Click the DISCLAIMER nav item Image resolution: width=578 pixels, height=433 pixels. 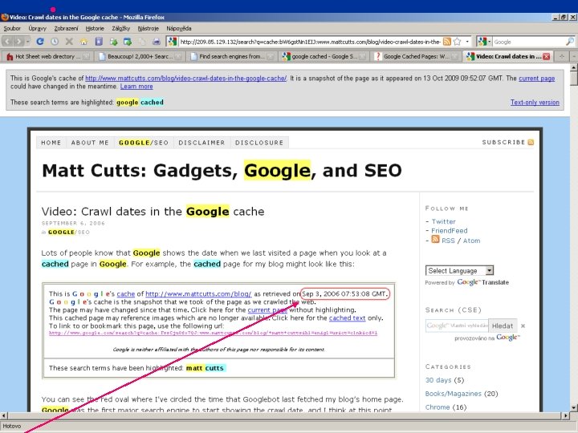201,143
